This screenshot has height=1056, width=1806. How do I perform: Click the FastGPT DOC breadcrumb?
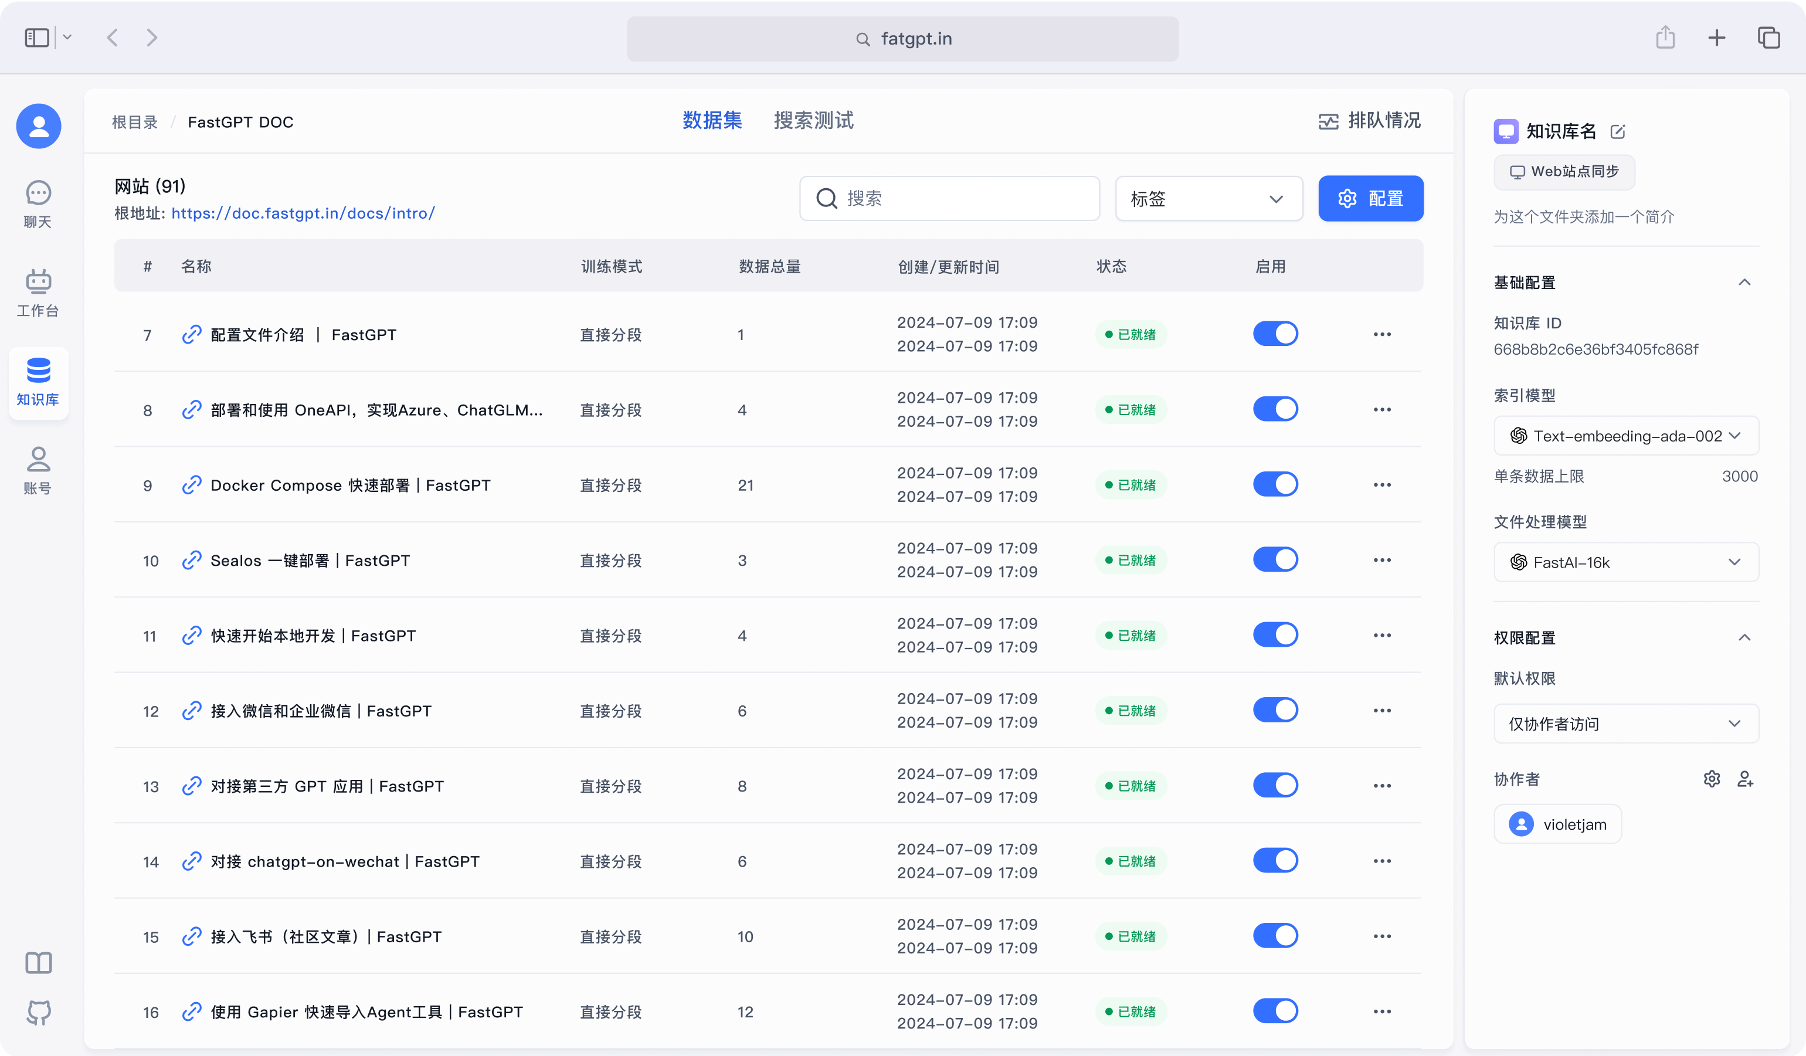click(x=241, y=123)
